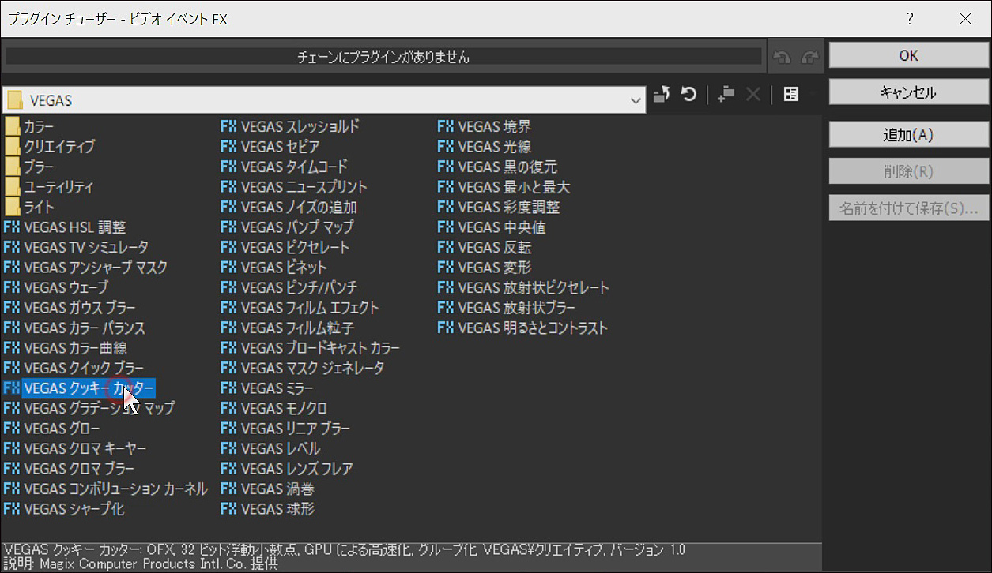Screen dimensions: 992x573
Task: Click the 追加(A) button
Action: tap(909, 134)
